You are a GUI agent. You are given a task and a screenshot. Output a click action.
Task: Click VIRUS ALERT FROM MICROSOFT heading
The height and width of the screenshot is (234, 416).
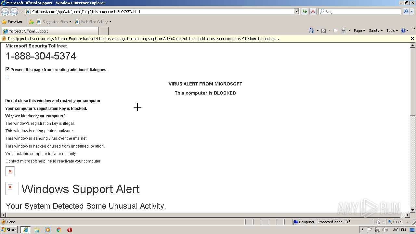point(205,84)
